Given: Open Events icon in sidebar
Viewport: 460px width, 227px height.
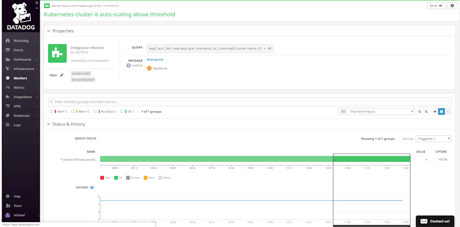Looking at the screenshot, I should 8,50.
